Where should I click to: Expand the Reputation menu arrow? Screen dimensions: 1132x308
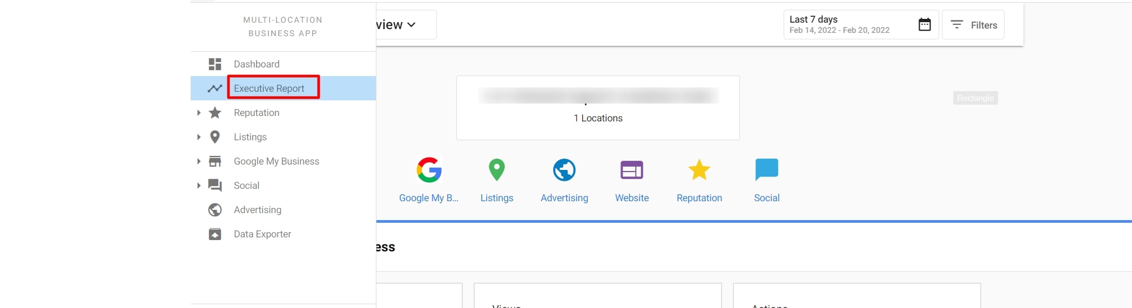pos(199,113)
